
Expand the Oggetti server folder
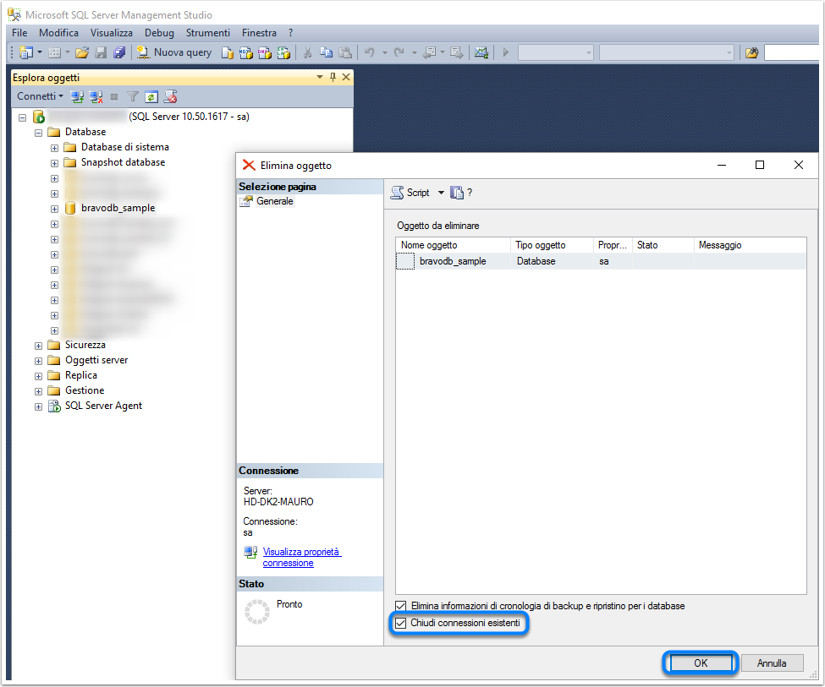pyautogui.click(x=38, y=361)
